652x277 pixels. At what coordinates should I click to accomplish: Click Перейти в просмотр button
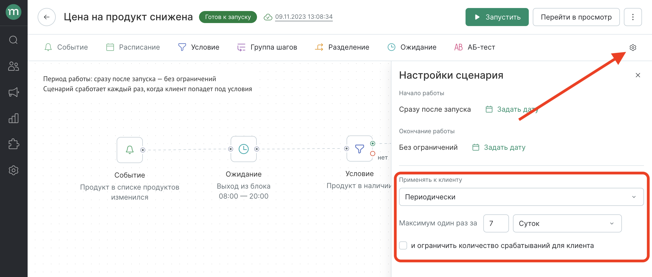tap(576, 17)
